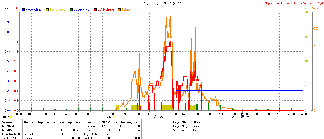Click the sunrise sun icon beside 07:59
This screenshot has height=139, width=324.
[x=114, y=117]
